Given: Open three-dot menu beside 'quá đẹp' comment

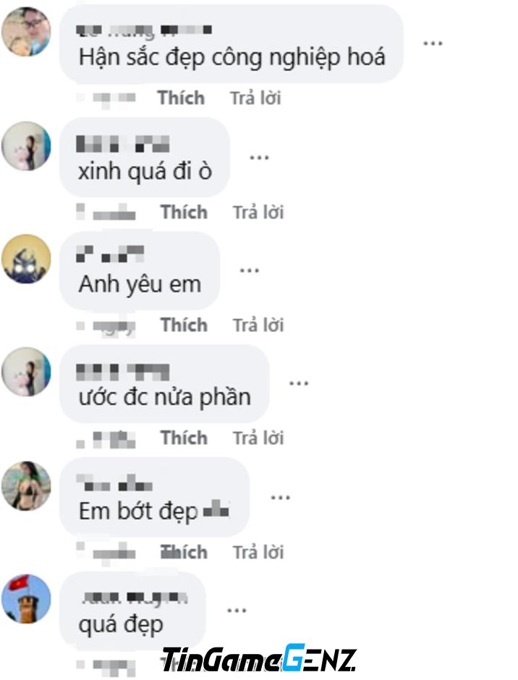Looking at the screenshot, I should pos(237,611).
